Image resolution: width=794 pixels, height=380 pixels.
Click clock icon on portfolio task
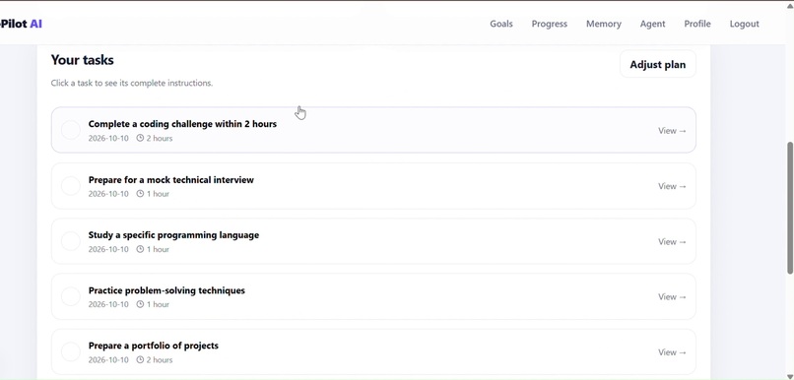[140, 359]
